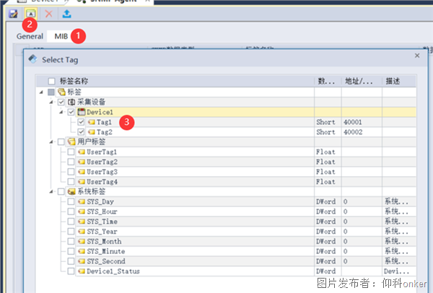Collapse the 用户标签 tree group
This screenshot has height=293, width=433.
point(51,142)
